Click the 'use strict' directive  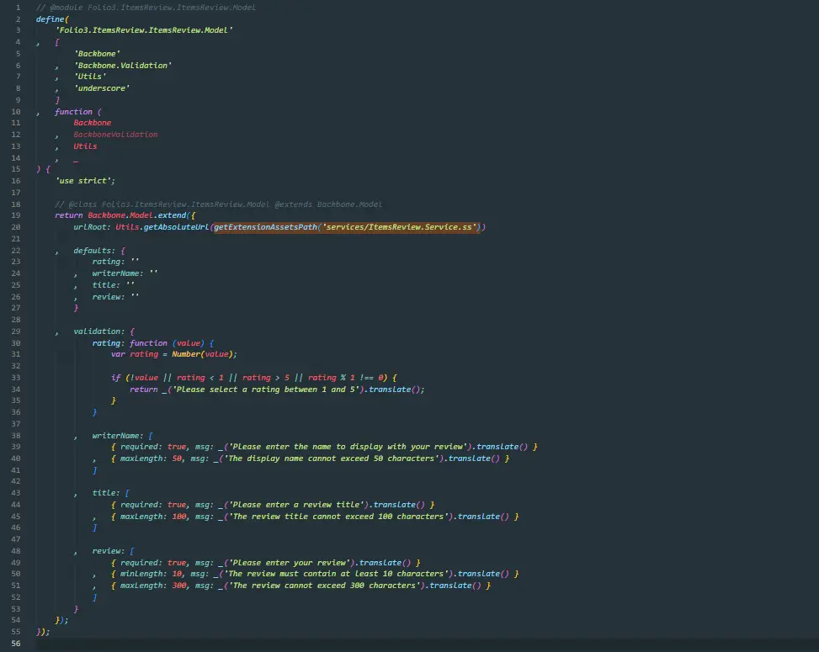click(x=83, y=181)
